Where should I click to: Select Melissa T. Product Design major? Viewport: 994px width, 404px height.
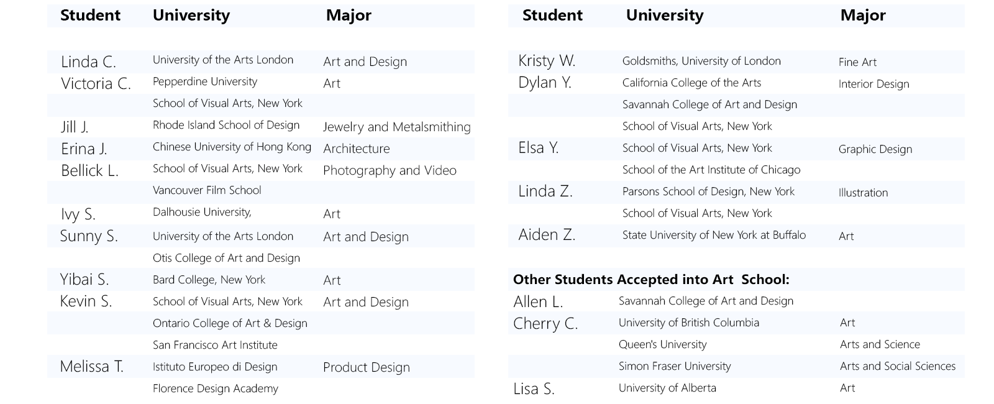pos(367,367)
